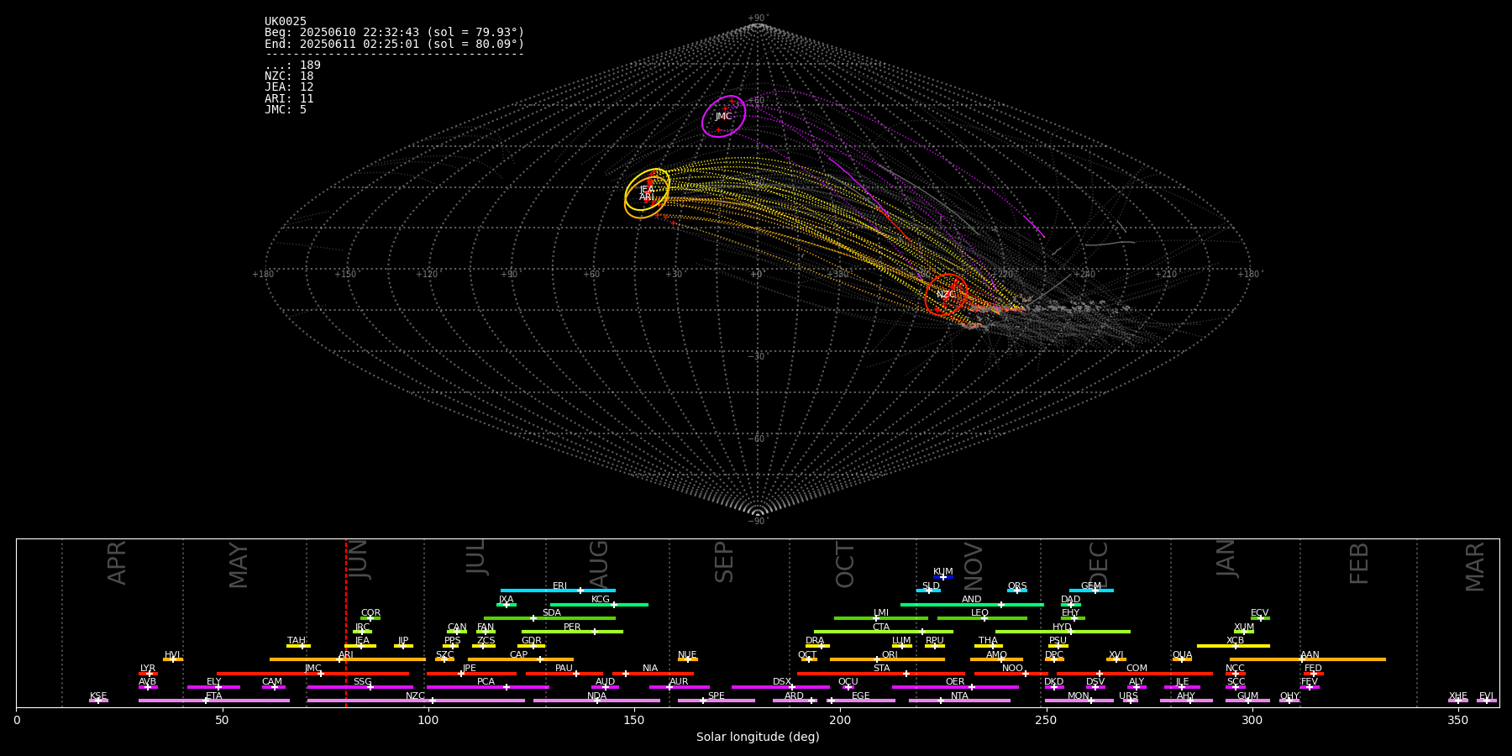Click the station ID text UK0025
Viewport: 1512px width, 756px height.
[x=286, y=22]
